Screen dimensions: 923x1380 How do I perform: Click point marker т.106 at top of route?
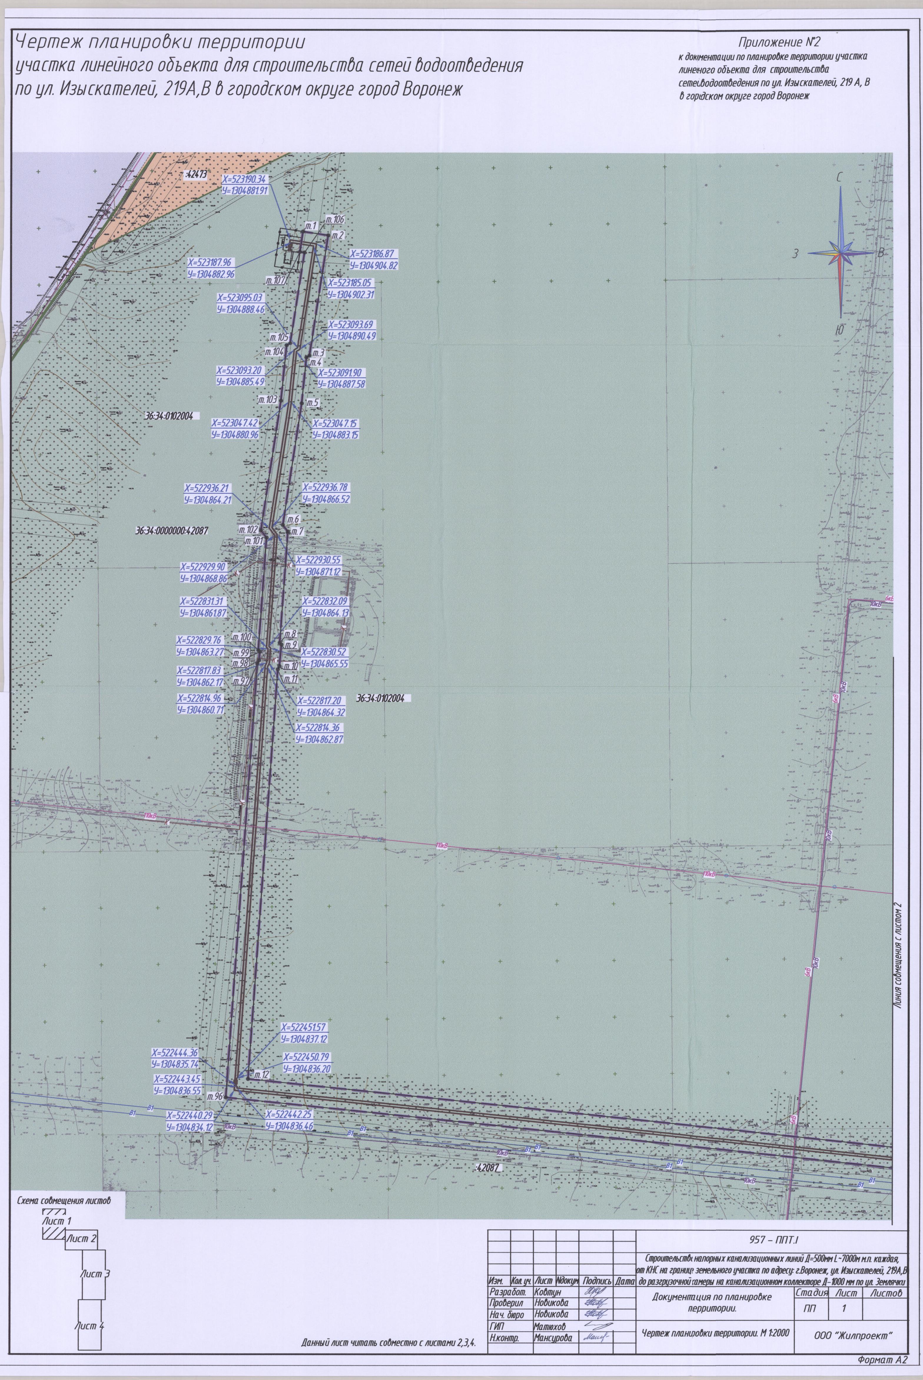click(x=334, y=219)
